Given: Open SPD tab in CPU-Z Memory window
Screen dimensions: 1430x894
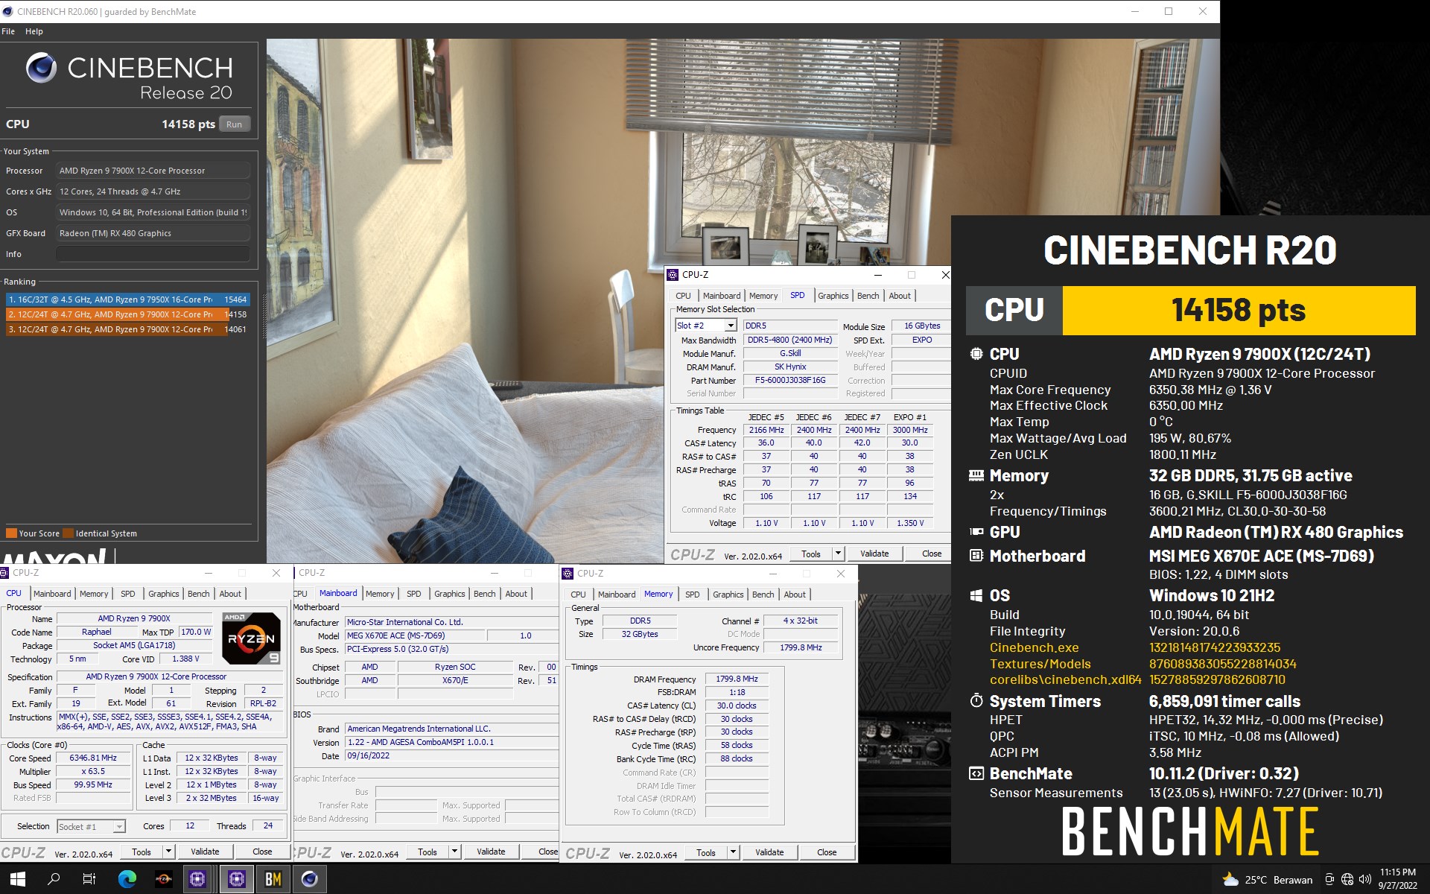Looking at the screenshot, I should point(693,595).
